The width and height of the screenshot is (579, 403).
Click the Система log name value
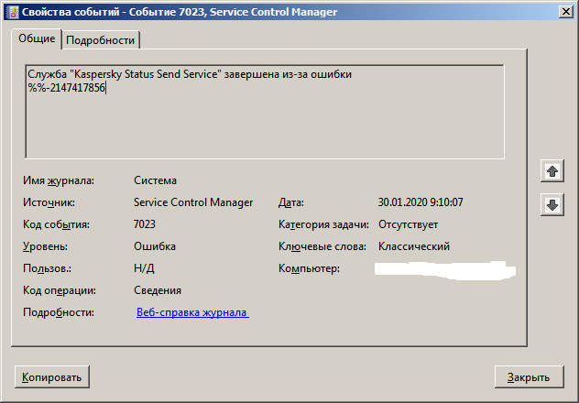click(x=155, y=180)
